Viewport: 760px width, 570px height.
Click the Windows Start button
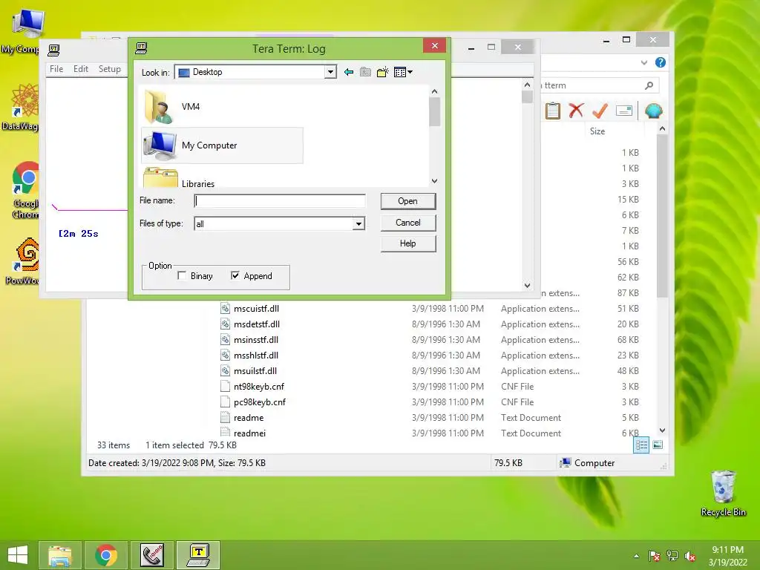tap(18, 555)
